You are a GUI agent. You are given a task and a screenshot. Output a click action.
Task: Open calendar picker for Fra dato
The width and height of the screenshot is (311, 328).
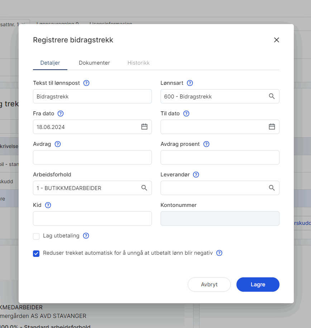(x=144, y=126)
